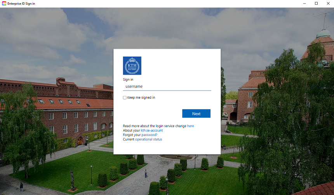This screenshot has width=334, height=195.
Task: Click the 'Sign in' heading text
Action: pos(128,79)
